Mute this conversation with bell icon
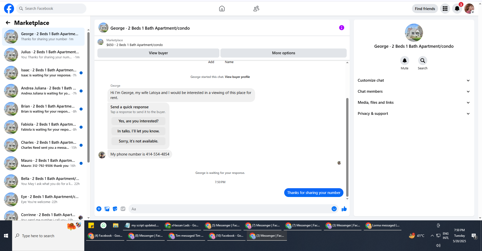This screenshot has height=251, width=482. point(405,61)
